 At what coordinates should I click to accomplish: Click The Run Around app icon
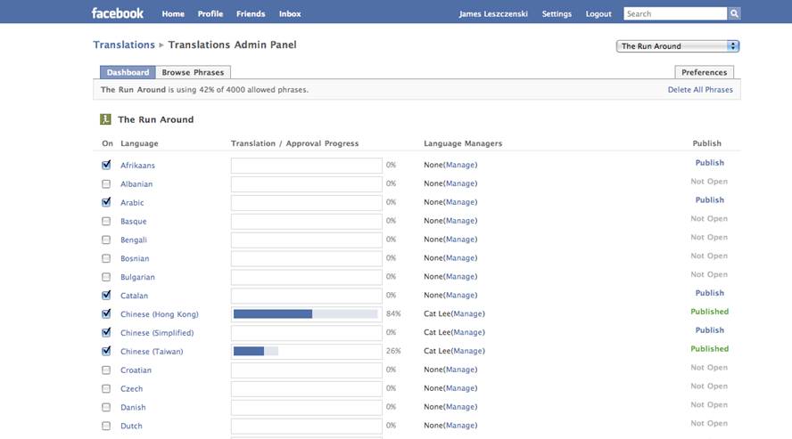click(x=105, y=119)
